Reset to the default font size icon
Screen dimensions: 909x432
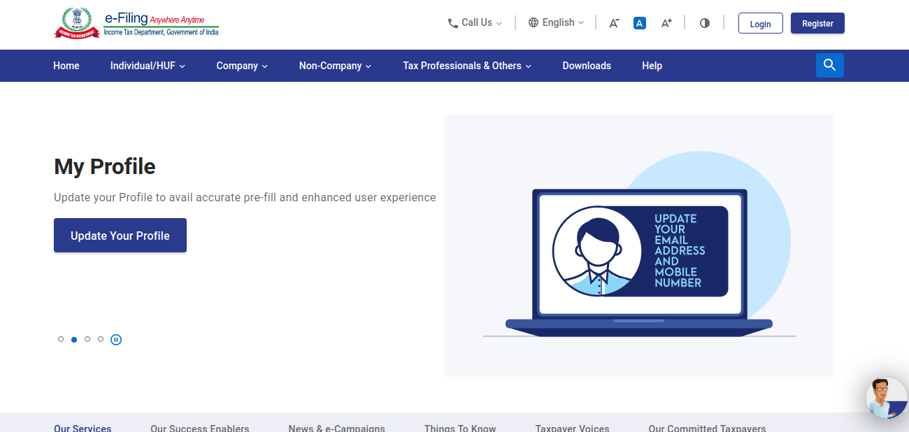click(639, 23)
